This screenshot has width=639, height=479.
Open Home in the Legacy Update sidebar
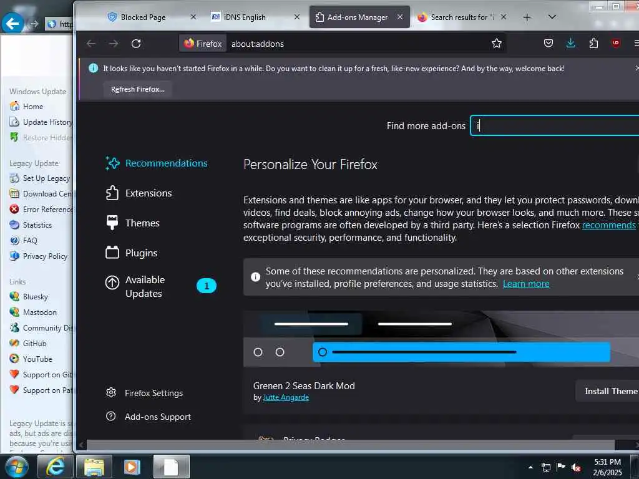pos(26,106)
